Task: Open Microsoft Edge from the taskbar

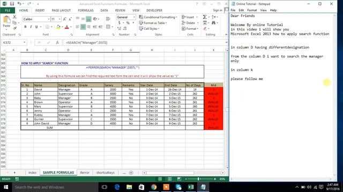Action: (117, 187)
